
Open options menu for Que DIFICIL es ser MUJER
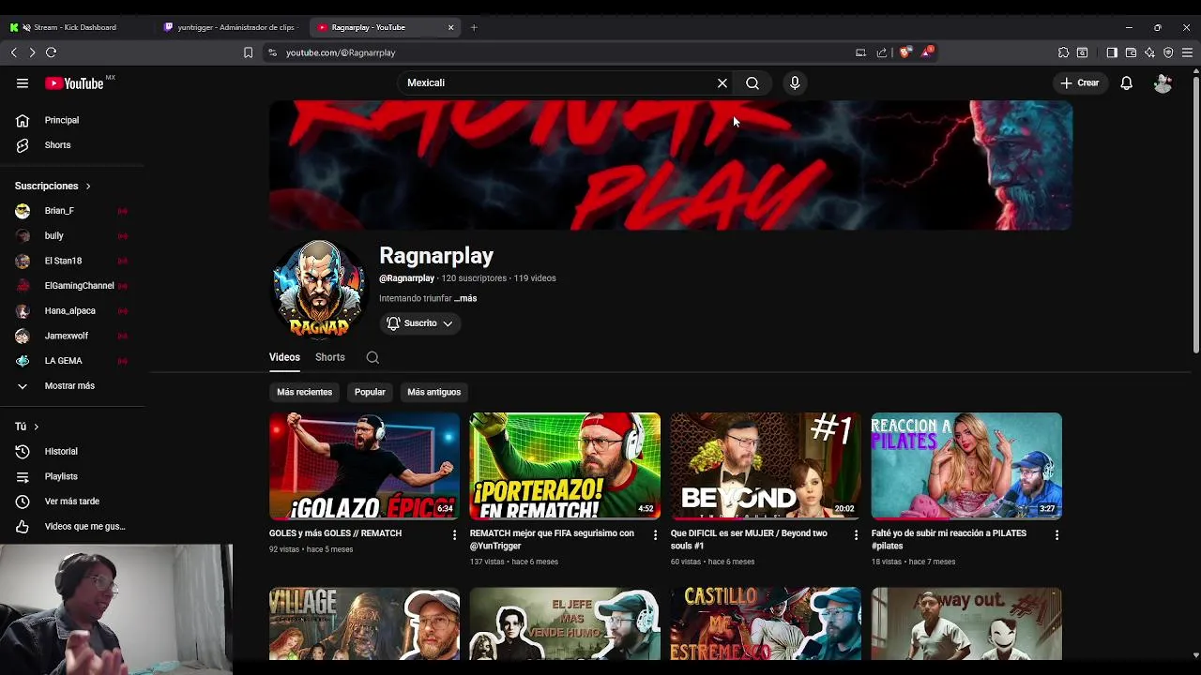pyautogui.click(x=856, y=534)
